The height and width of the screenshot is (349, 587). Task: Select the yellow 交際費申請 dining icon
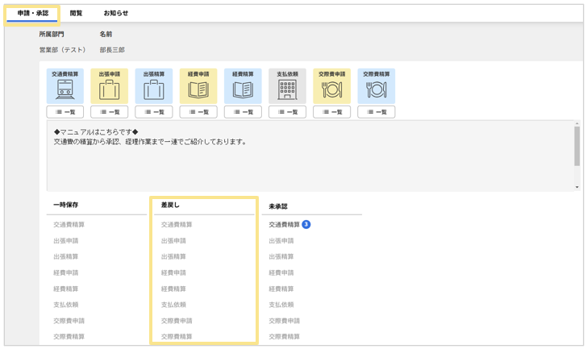(331, 87)
